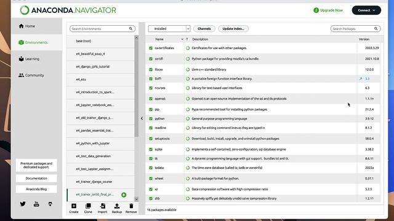This screenshot has height=221, width=394.
Task: Click the Anaconda Navigator logo
Action: point(68,10)
